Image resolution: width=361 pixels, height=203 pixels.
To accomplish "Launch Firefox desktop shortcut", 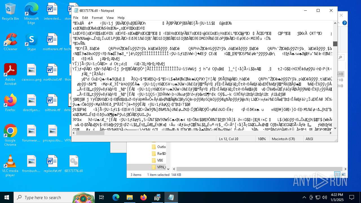I will [x=10, y=103].
